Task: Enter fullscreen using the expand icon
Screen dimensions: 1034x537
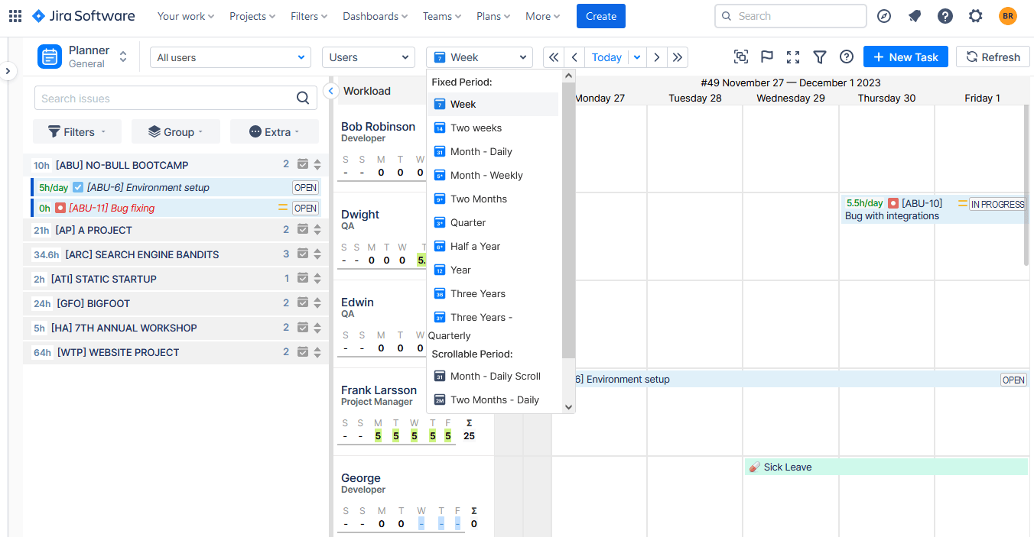Action: click(x=792, y=57)
